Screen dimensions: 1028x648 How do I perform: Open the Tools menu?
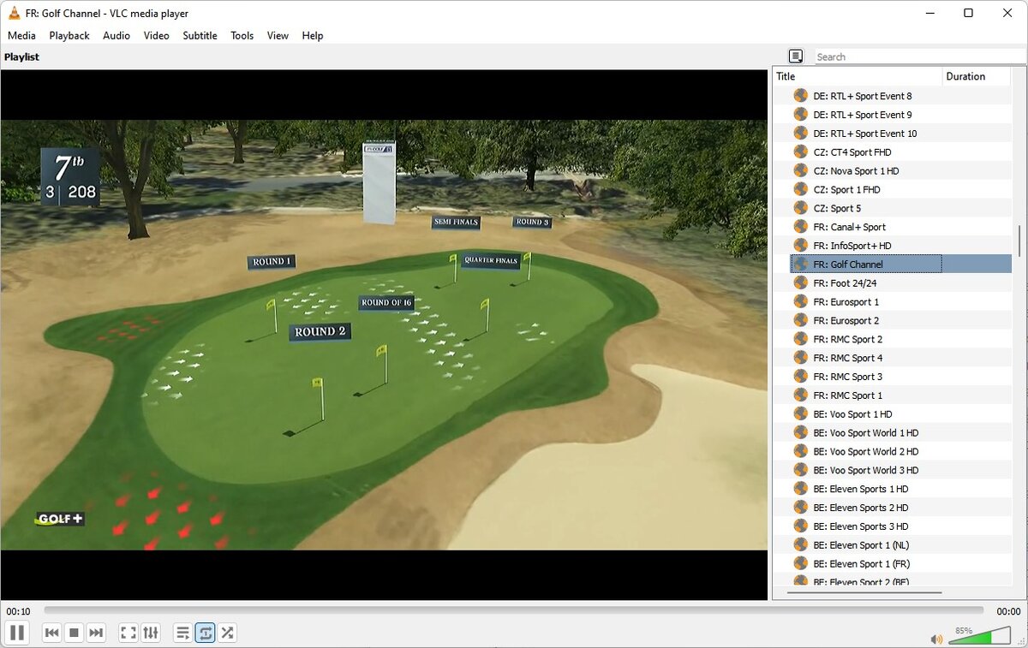(242, 35)
